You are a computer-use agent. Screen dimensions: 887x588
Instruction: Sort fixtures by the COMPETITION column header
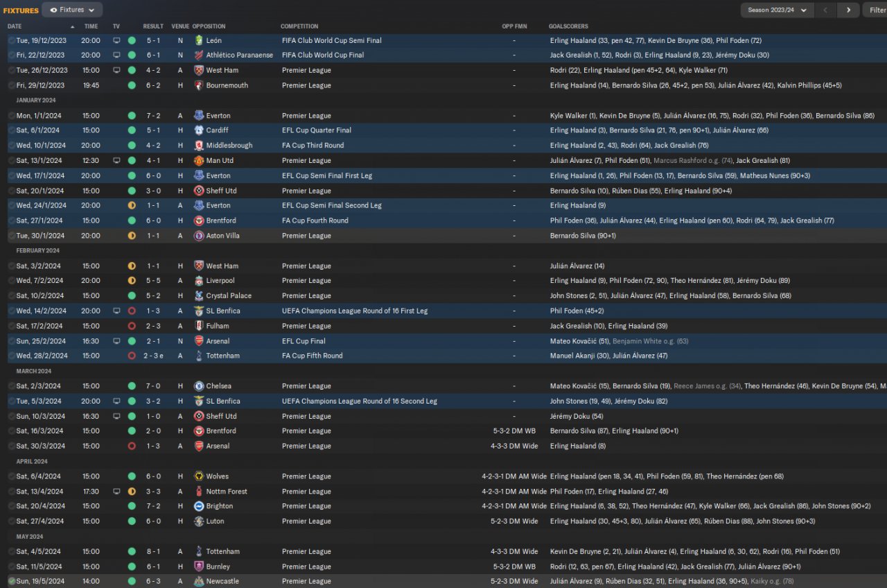coord(299,26)
